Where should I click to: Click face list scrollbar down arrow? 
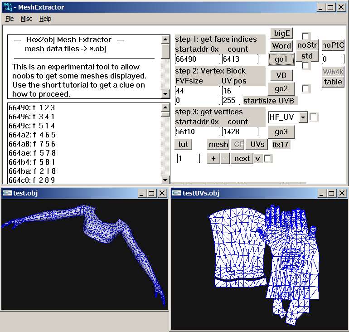click(165, 180)
